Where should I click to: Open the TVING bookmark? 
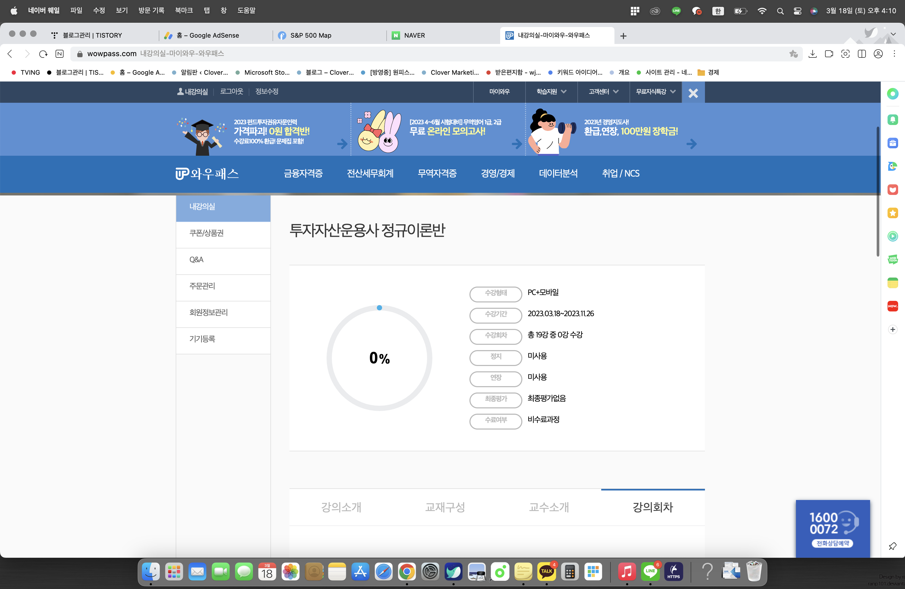click(x=26, y=72)
